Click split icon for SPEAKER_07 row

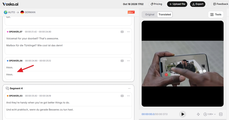coord(122,32)
